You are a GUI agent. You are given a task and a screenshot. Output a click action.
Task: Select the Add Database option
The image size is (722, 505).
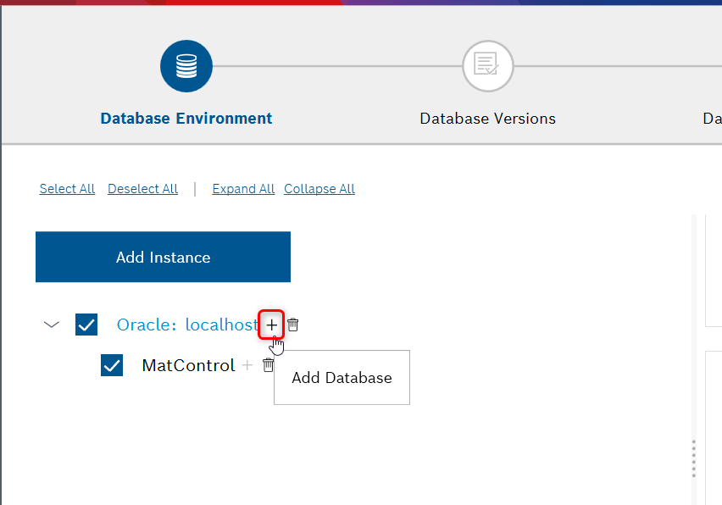(x=342, y=377)
